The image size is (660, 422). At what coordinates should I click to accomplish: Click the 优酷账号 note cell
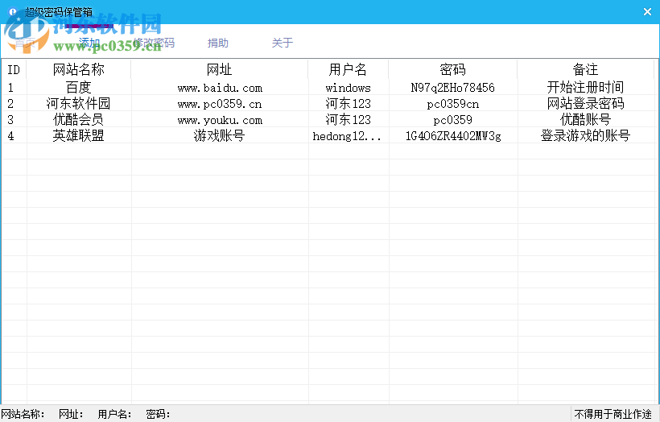click(585, 119)
